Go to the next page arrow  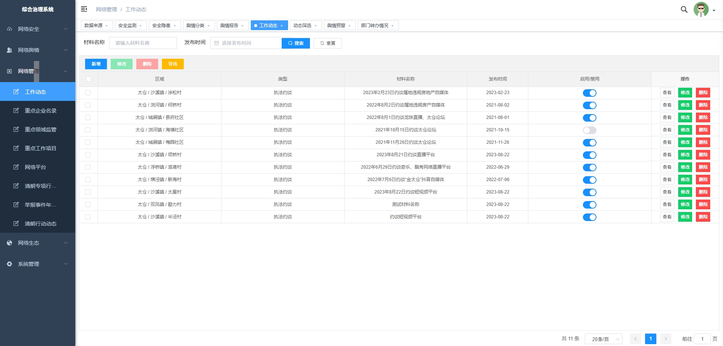click(666, 339)
